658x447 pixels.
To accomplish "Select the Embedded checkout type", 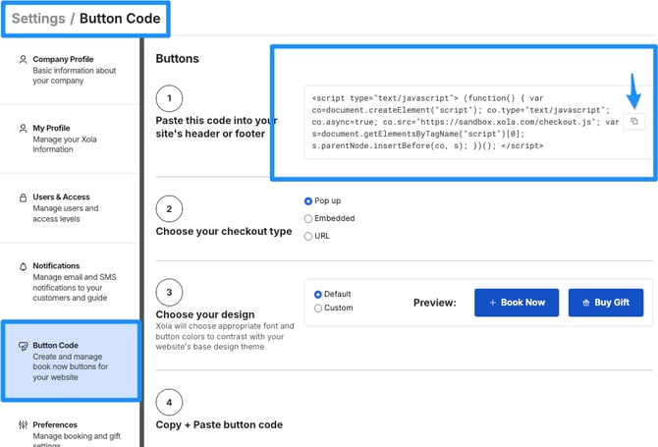I will [308, 219].
